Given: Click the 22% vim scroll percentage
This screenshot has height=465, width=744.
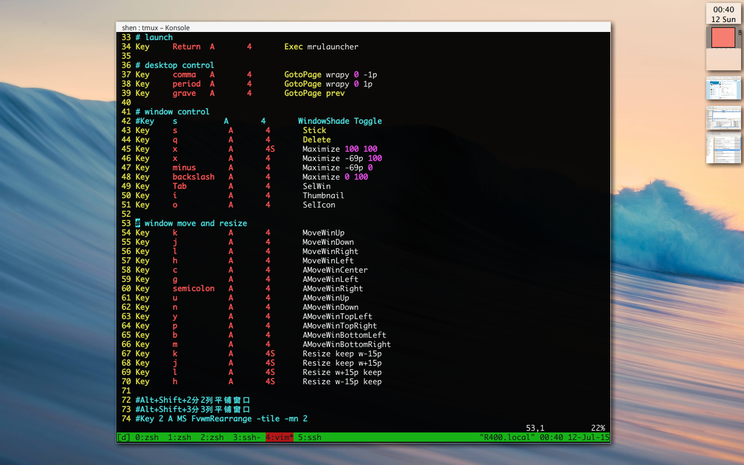Looking at the screenshot, I should (x=598, y=428).
